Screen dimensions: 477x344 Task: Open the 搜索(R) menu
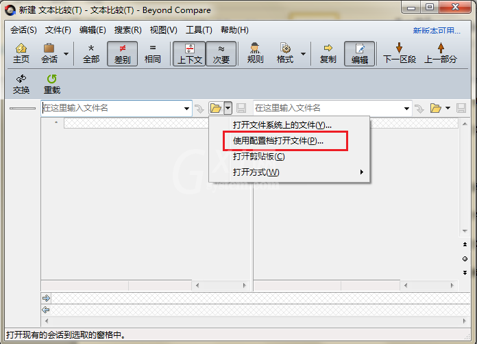[127, 30]
